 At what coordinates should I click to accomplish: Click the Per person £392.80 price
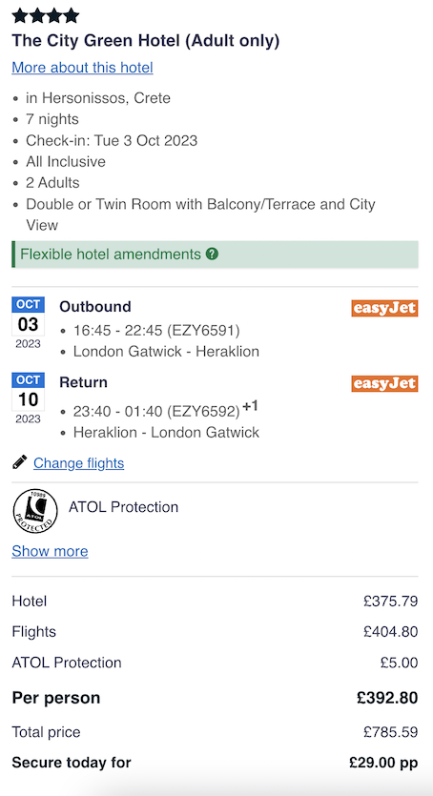[387, 698]
